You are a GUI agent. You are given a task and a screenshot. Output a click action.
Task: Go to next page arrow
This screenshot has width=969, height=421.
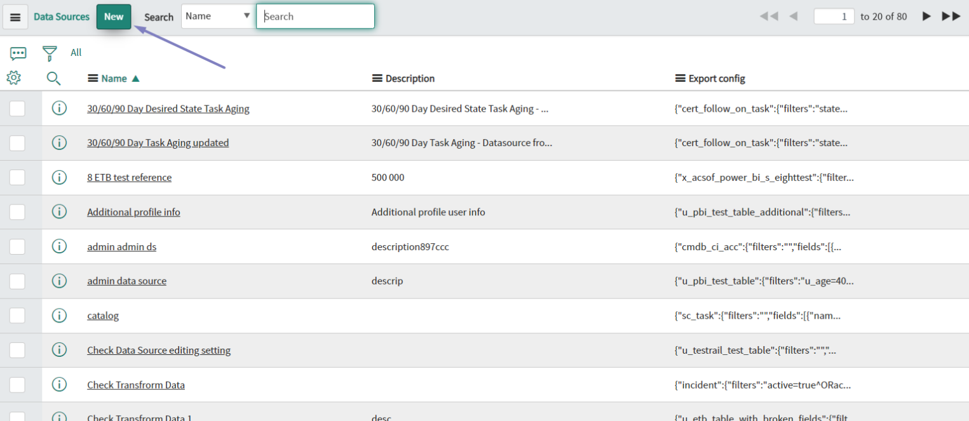point(926,17)
